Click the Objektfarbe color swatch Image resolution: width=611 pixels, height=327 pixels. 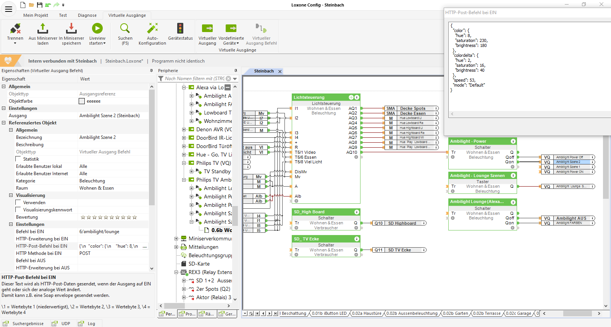pyautogui.click(x=82, y=101)
